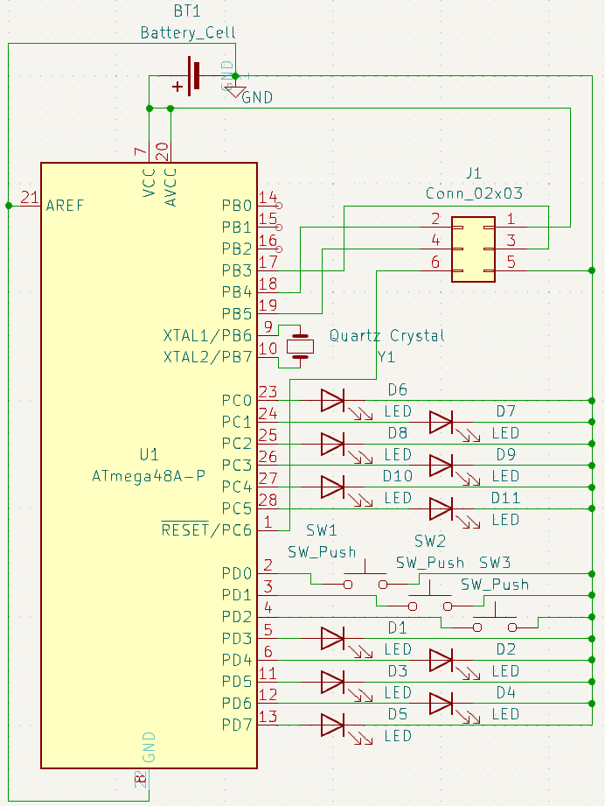Click pin 1 of connector J1
The height and width of the screenshot is (806, 605).
[x=511, y=219]
